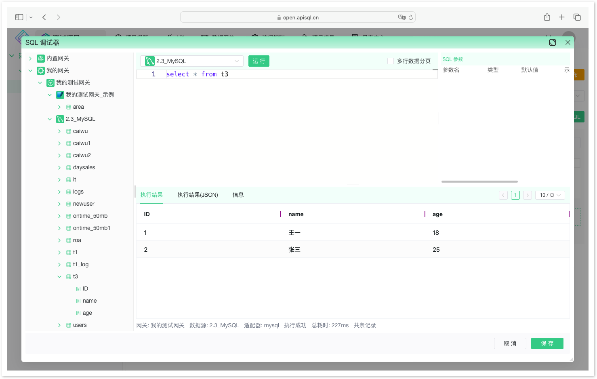Click the daysales table icon
This screenshot has height=379, width=597.
69,168
